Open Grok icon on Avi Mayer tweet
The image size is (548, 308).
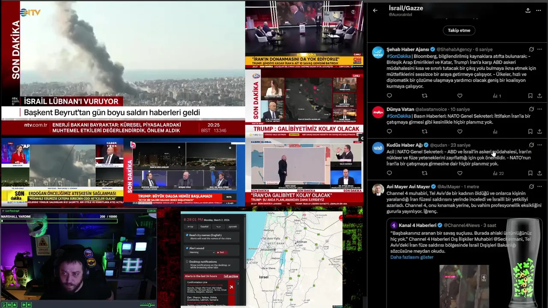point(531,187)
